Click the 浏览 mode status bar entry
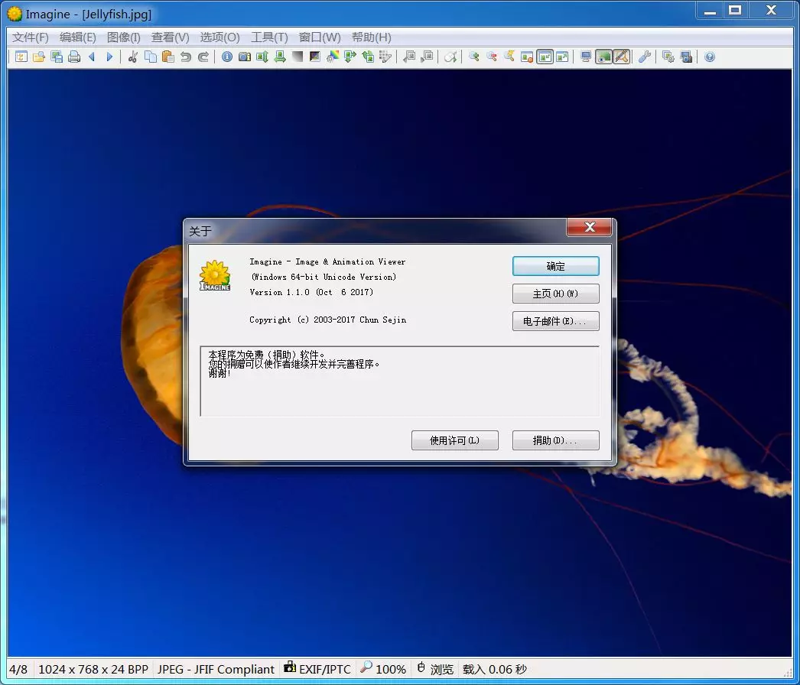This screenshot has height=685, width=800. click(436, 669)
